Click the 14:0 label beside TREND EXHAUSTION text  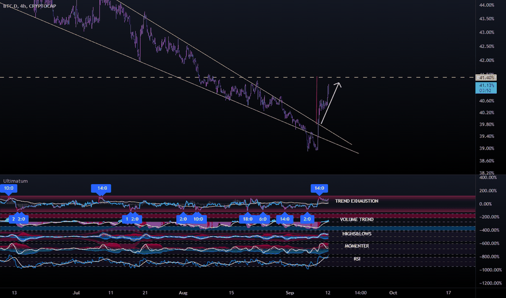[319, 188]
